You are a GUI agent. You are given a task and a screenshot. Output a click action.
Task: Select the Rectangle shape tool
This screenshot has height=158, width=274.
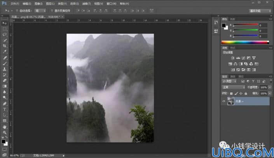[5, 121]
